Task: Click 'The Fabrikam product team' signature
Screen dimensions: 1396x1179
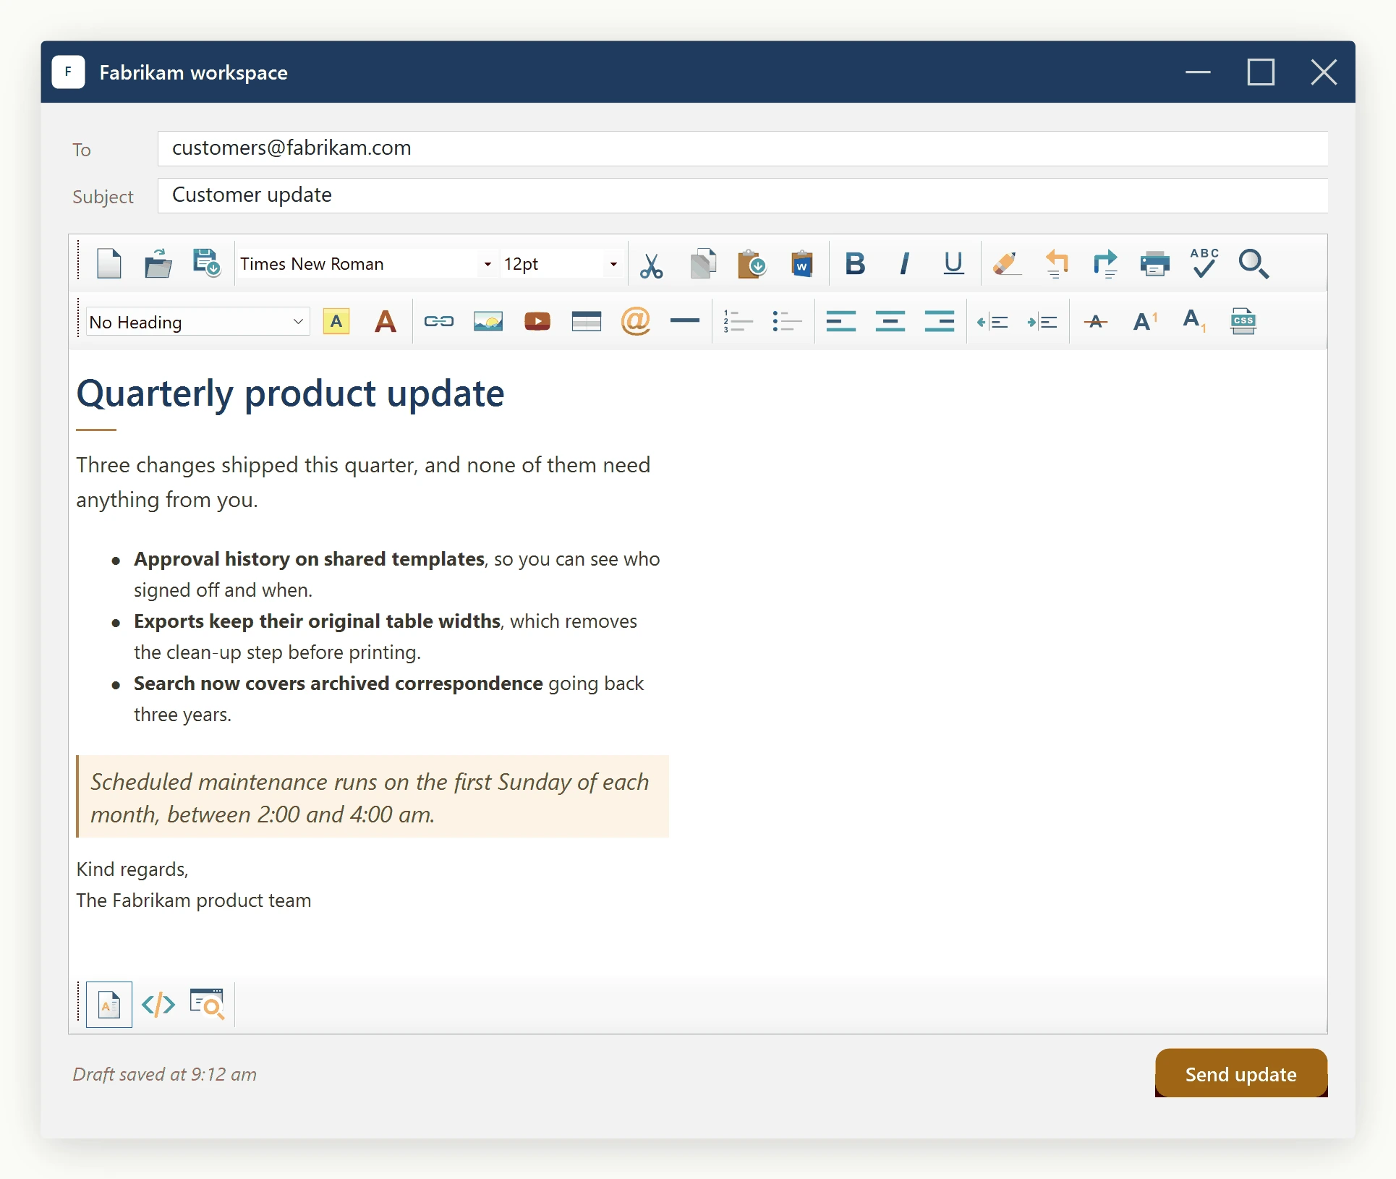Action: click(194, 901)
